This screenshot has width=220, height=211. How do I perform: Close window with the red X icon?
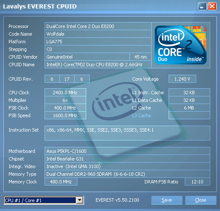click(212, 6)
